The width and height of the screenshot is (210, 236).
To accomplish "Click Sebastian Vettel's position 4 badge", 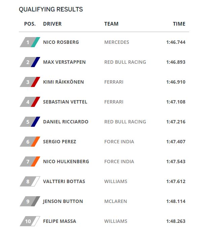I will (x=30, y=102).
